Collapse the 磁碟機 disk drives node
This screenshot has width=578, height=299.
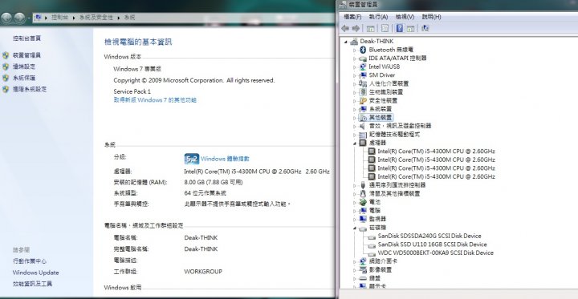355,228
